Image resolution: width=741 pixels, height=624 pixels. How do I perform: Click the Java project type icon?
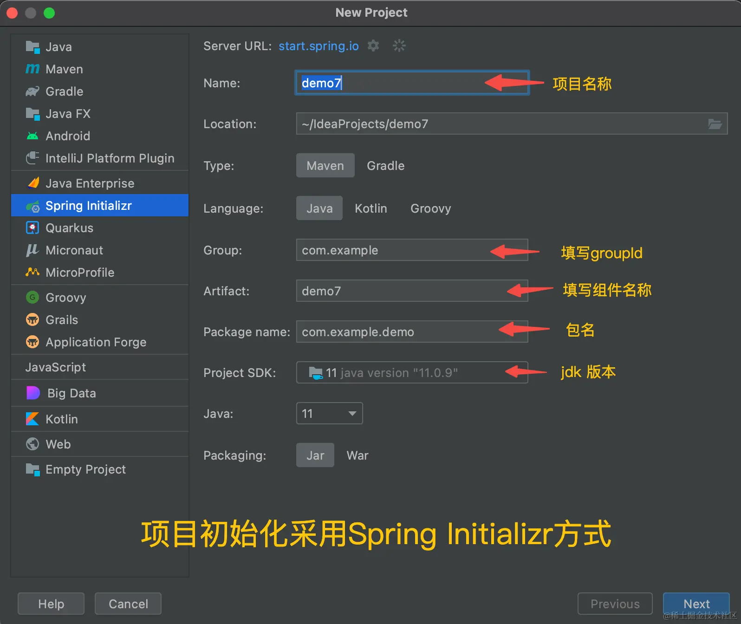(32, 47)
